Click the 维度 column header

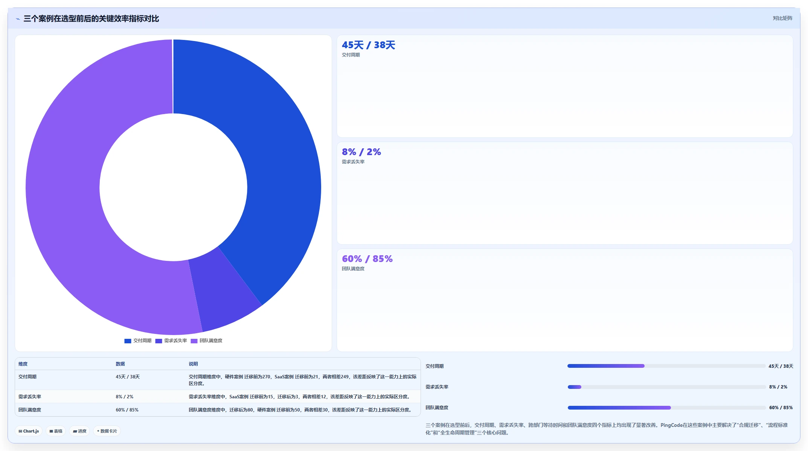[23, 364]
